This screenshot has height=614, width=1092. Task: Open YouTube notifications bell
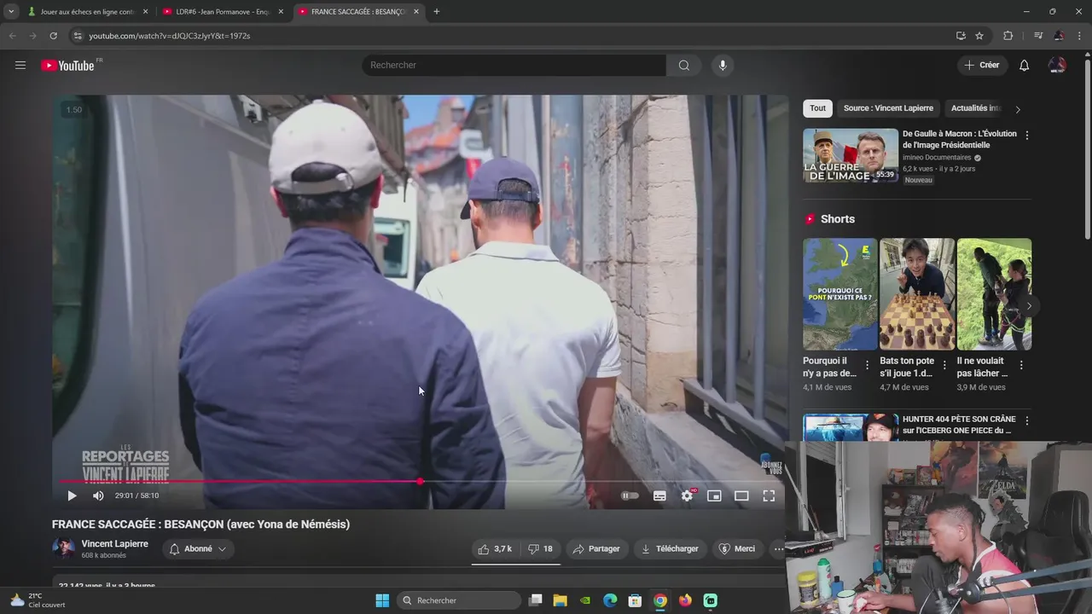[1024, 66]
